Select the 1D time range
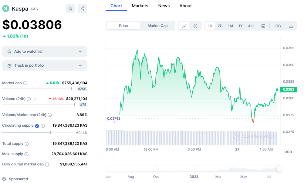Screen dimensions: 304x183 click(x=210, y=26)
